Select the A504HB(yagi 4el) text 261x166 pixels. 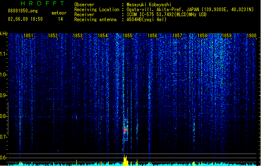[x=146, y=20]
